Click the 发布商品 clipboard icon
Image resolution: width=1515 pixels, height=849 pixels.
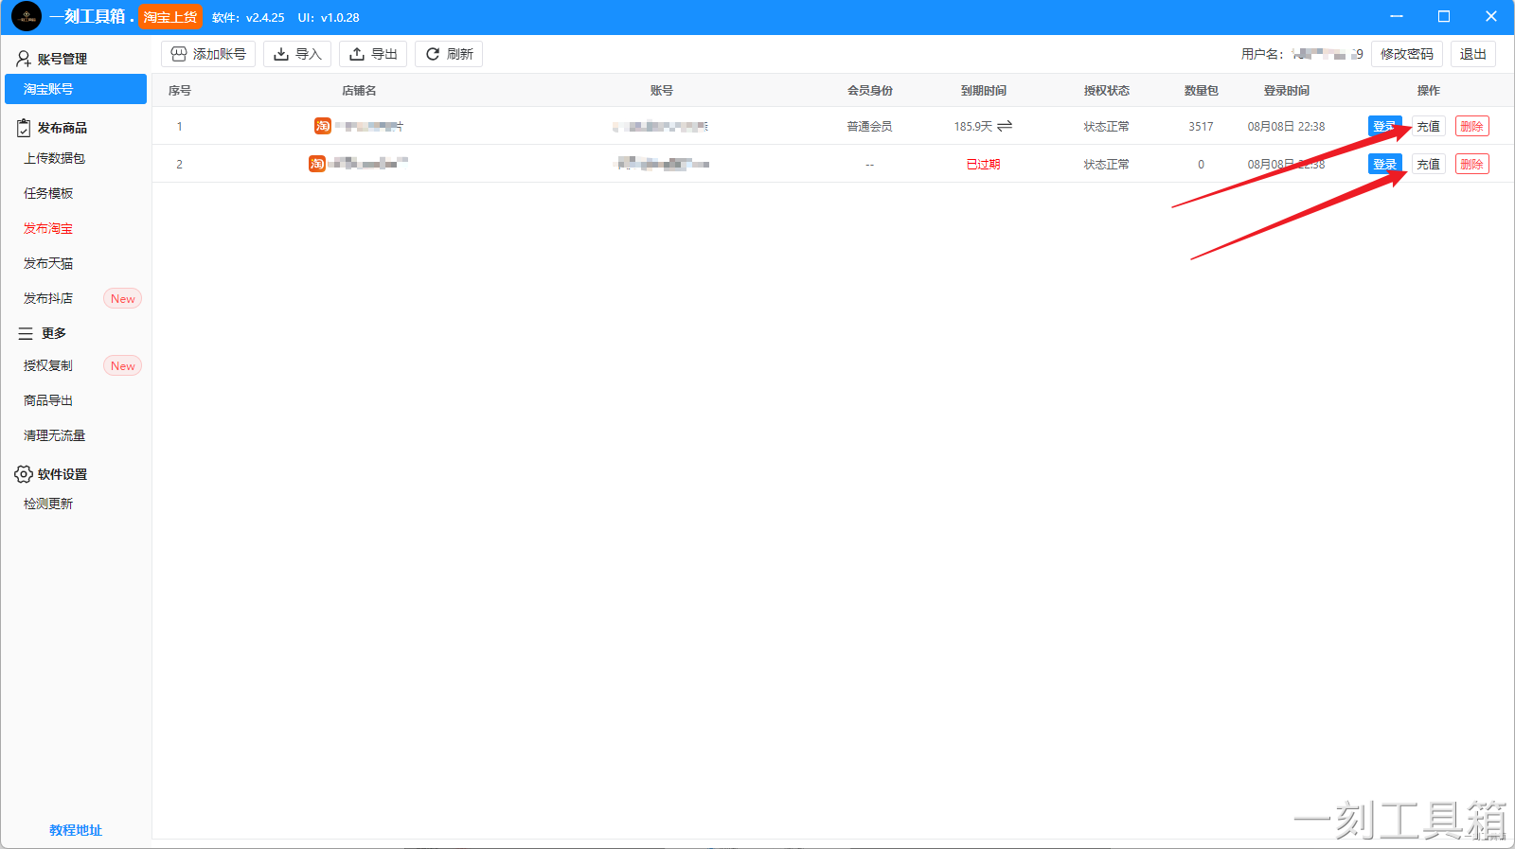pyautogui.click(x=24, y=128)
